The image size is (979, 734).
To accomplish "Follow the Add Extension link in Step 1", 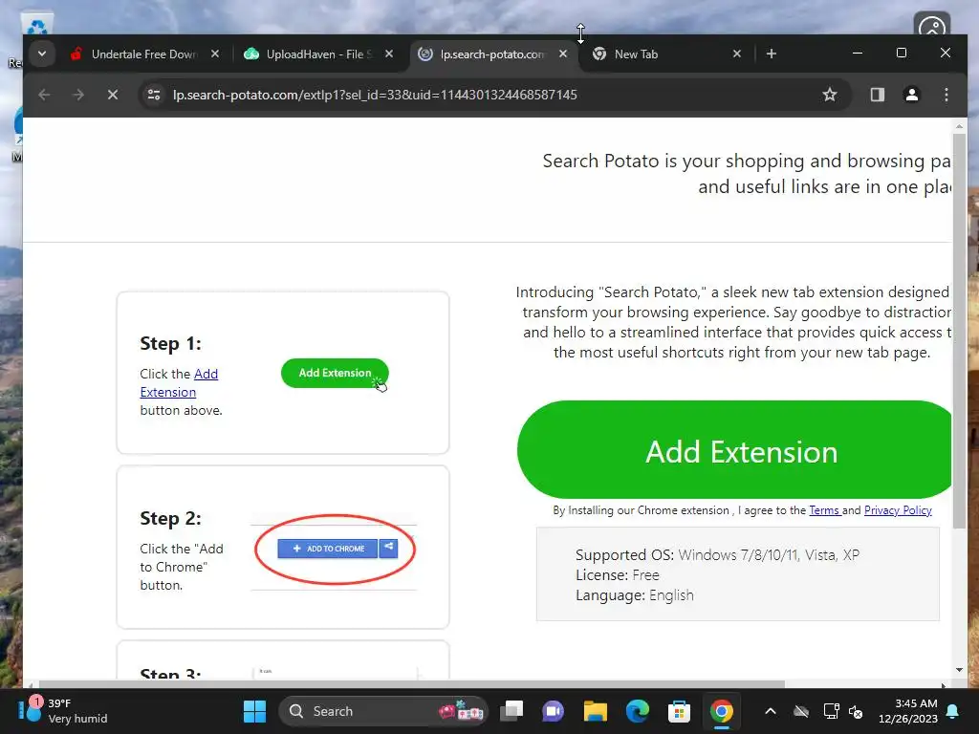I will (x=179, y=382).
